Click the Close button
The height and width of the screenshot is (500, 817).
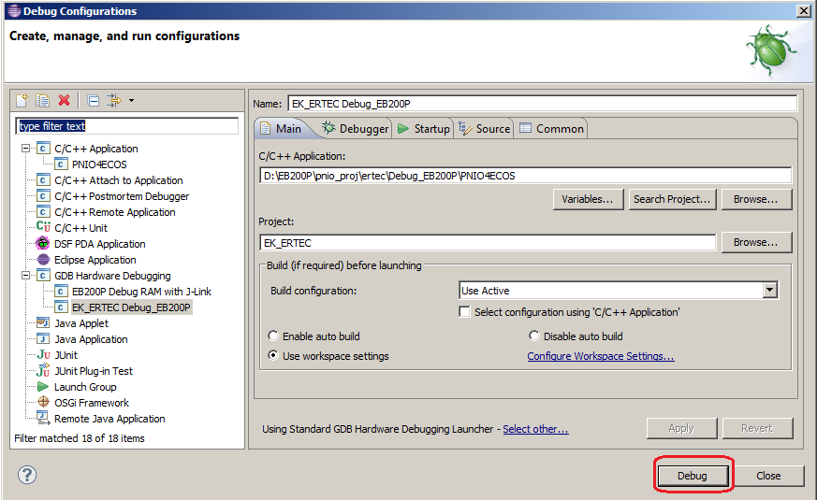click(x=768, y=476)
